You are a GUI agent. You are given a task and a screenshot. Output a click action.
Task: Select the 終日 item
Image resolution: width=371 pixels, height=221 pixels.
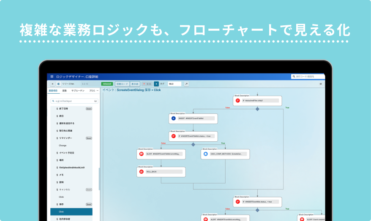click(x=61, y=116)
